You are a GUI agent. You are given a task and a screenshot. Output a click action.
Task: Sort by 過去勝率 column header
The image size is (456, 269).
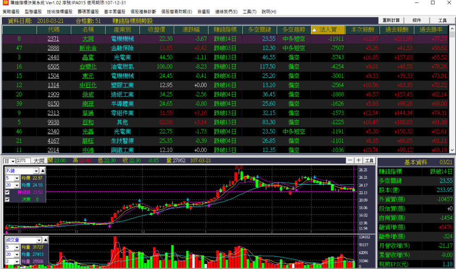(431, 30)
